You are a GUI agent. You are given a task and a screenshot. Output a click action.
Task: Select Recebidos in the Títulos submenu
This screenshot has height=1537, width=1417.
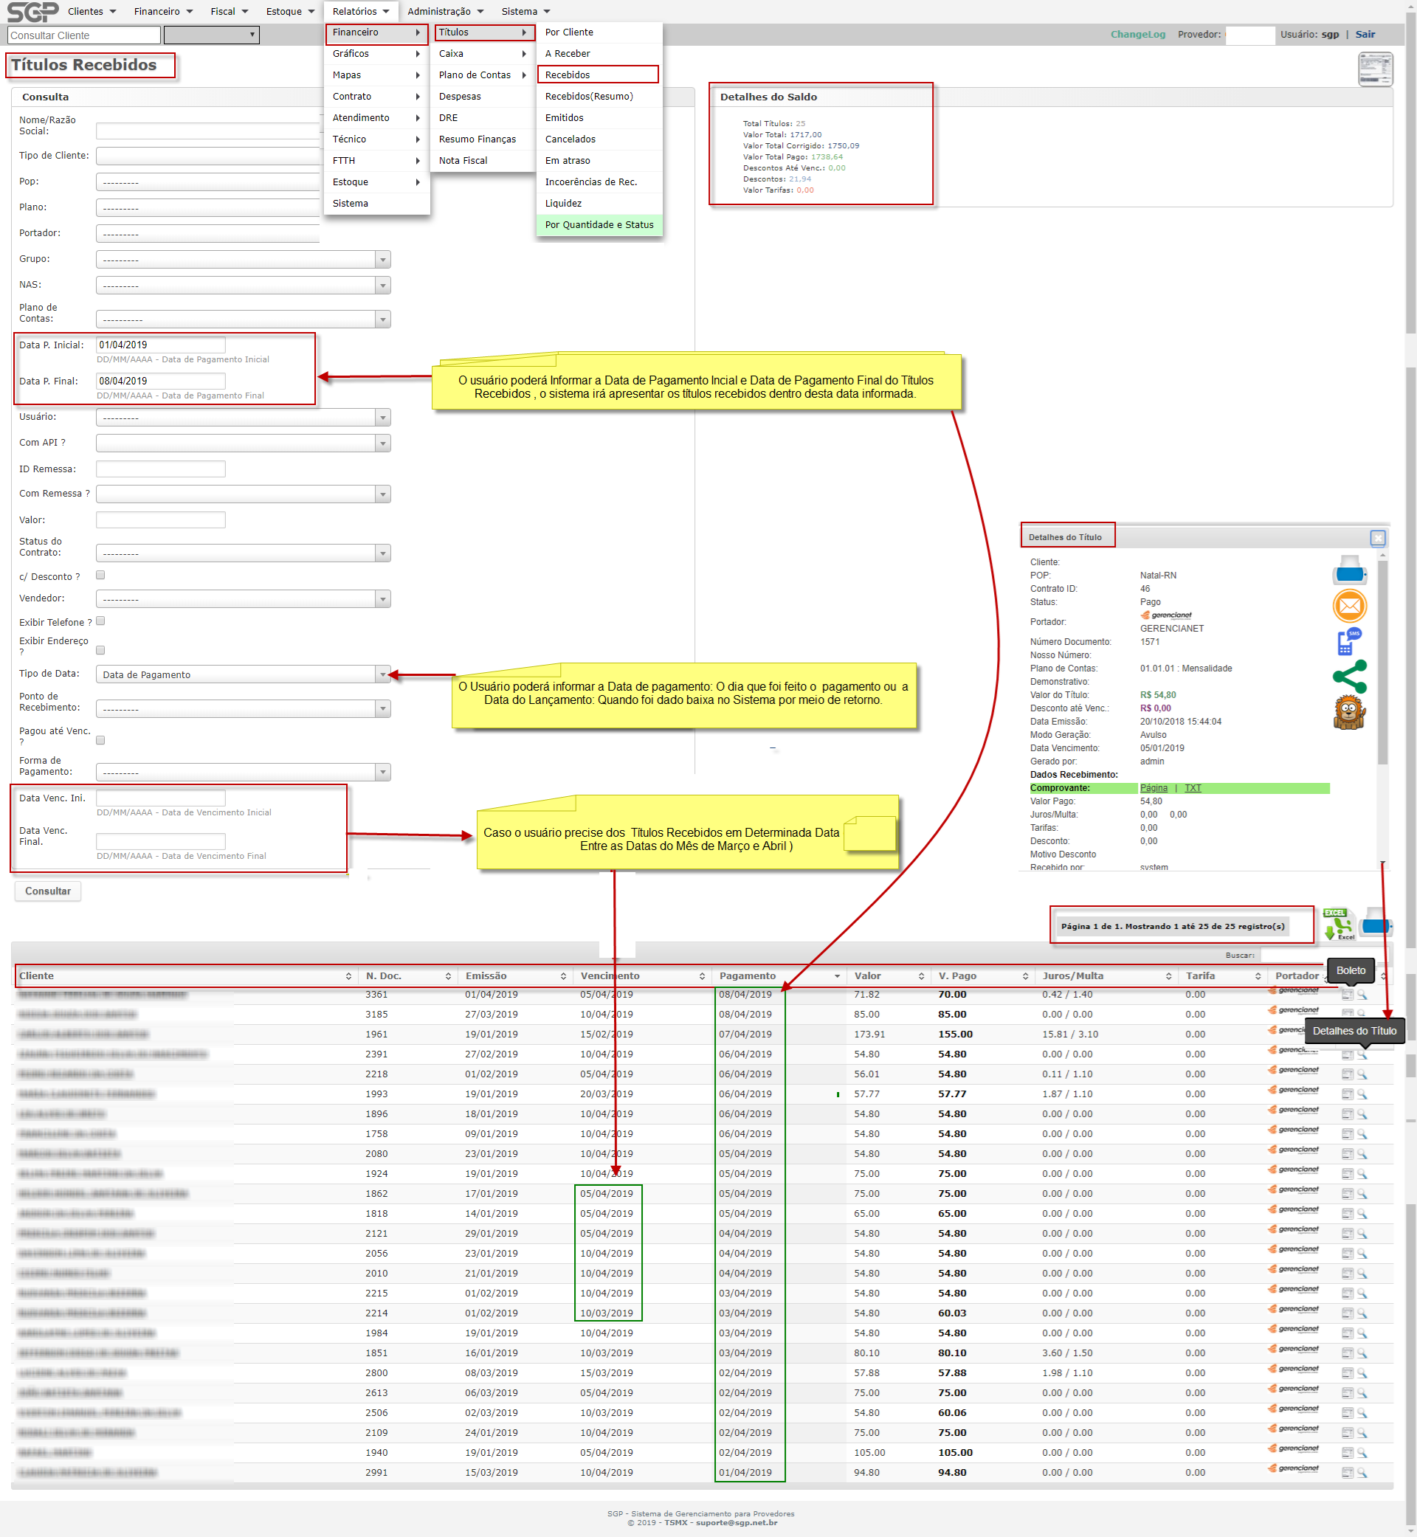(568, 75)
